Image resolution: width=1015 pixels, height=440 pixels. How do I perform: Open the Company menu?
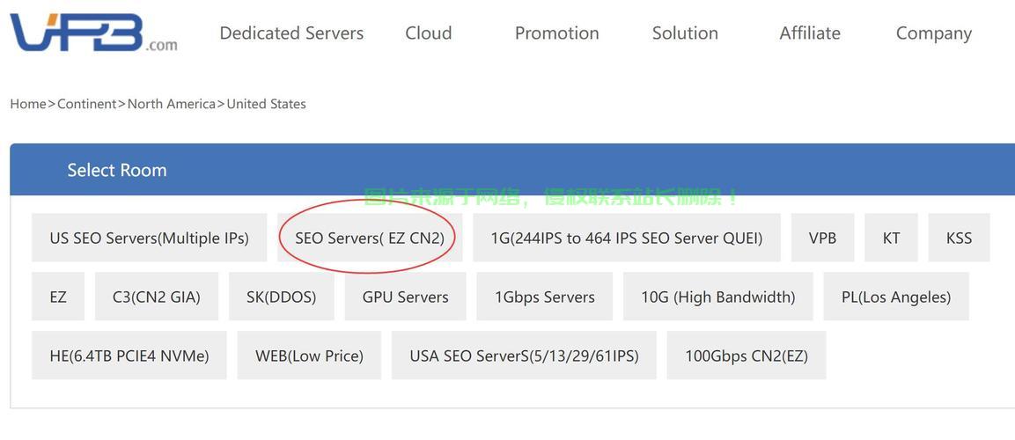click(x=933, y=33)
